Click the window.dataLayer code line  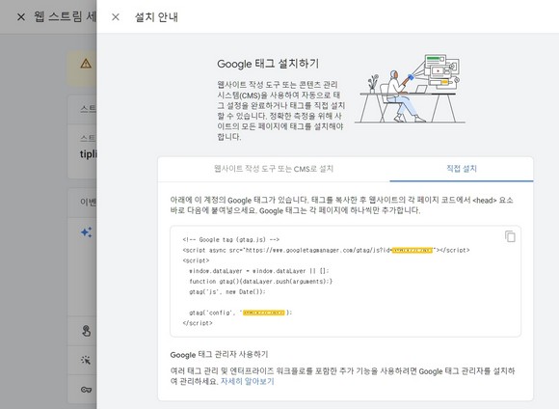coord(259,271)
